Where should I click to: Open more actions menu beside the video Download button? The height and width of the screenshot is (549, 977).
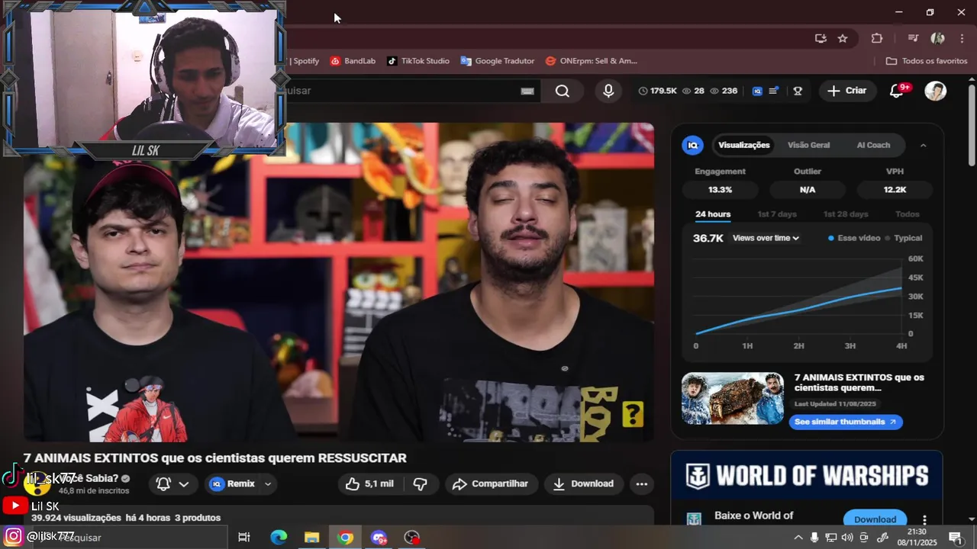641,484
